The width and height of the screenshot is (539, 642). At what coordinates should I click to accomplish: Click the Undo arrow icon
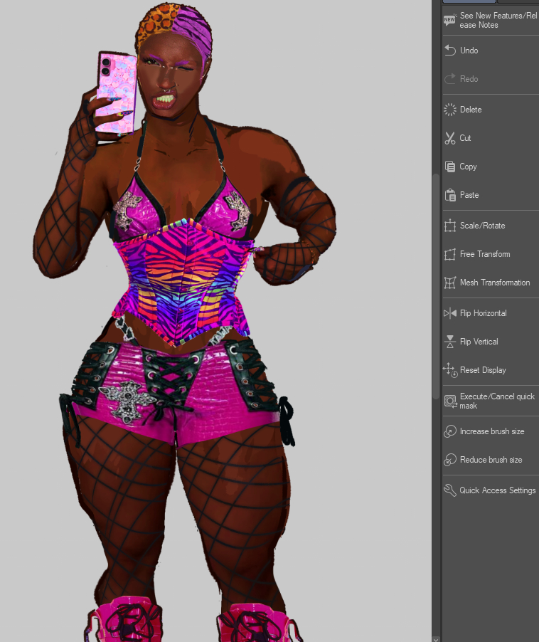[x=449, y=51]
